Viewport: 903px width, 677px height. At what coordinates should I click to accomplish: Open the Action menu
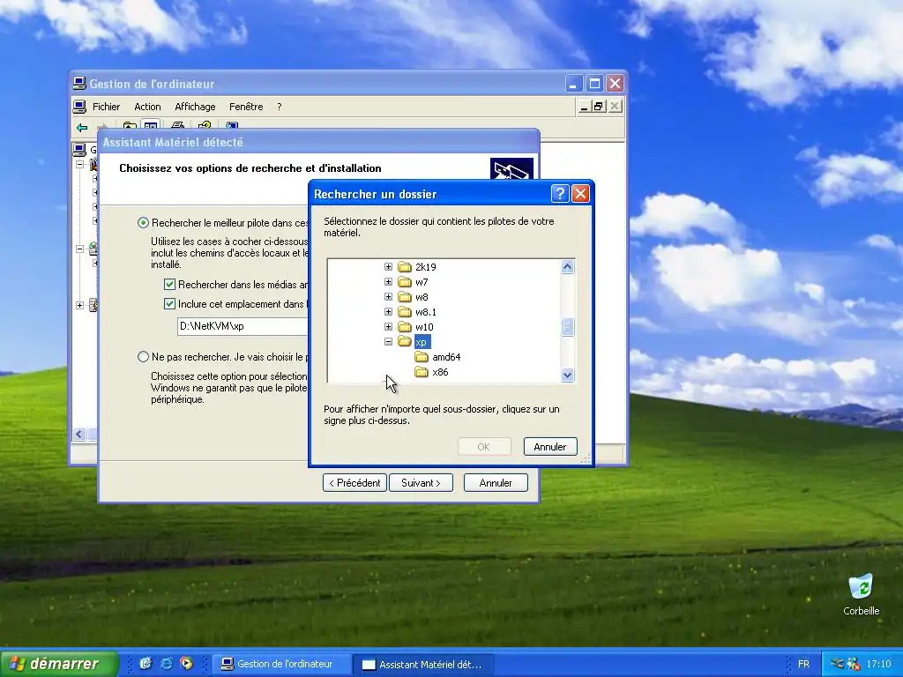tap(147, 107)
